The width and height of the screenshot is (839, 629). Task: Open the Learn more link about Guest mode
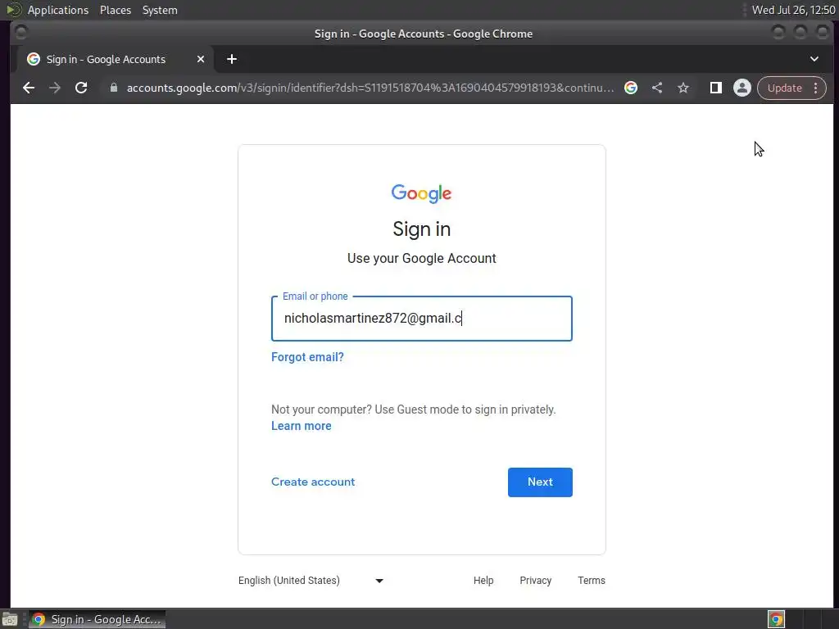tap(302, 426)
